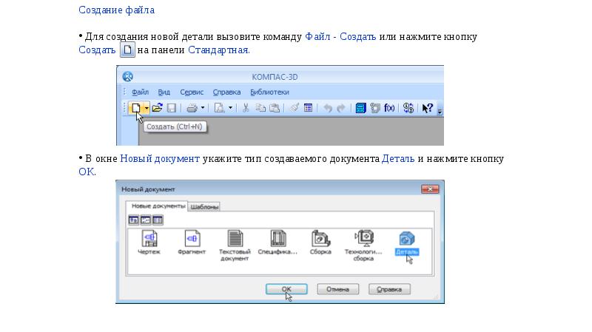Expand the print preview dropdown arrow

click(x=230, y=108)
